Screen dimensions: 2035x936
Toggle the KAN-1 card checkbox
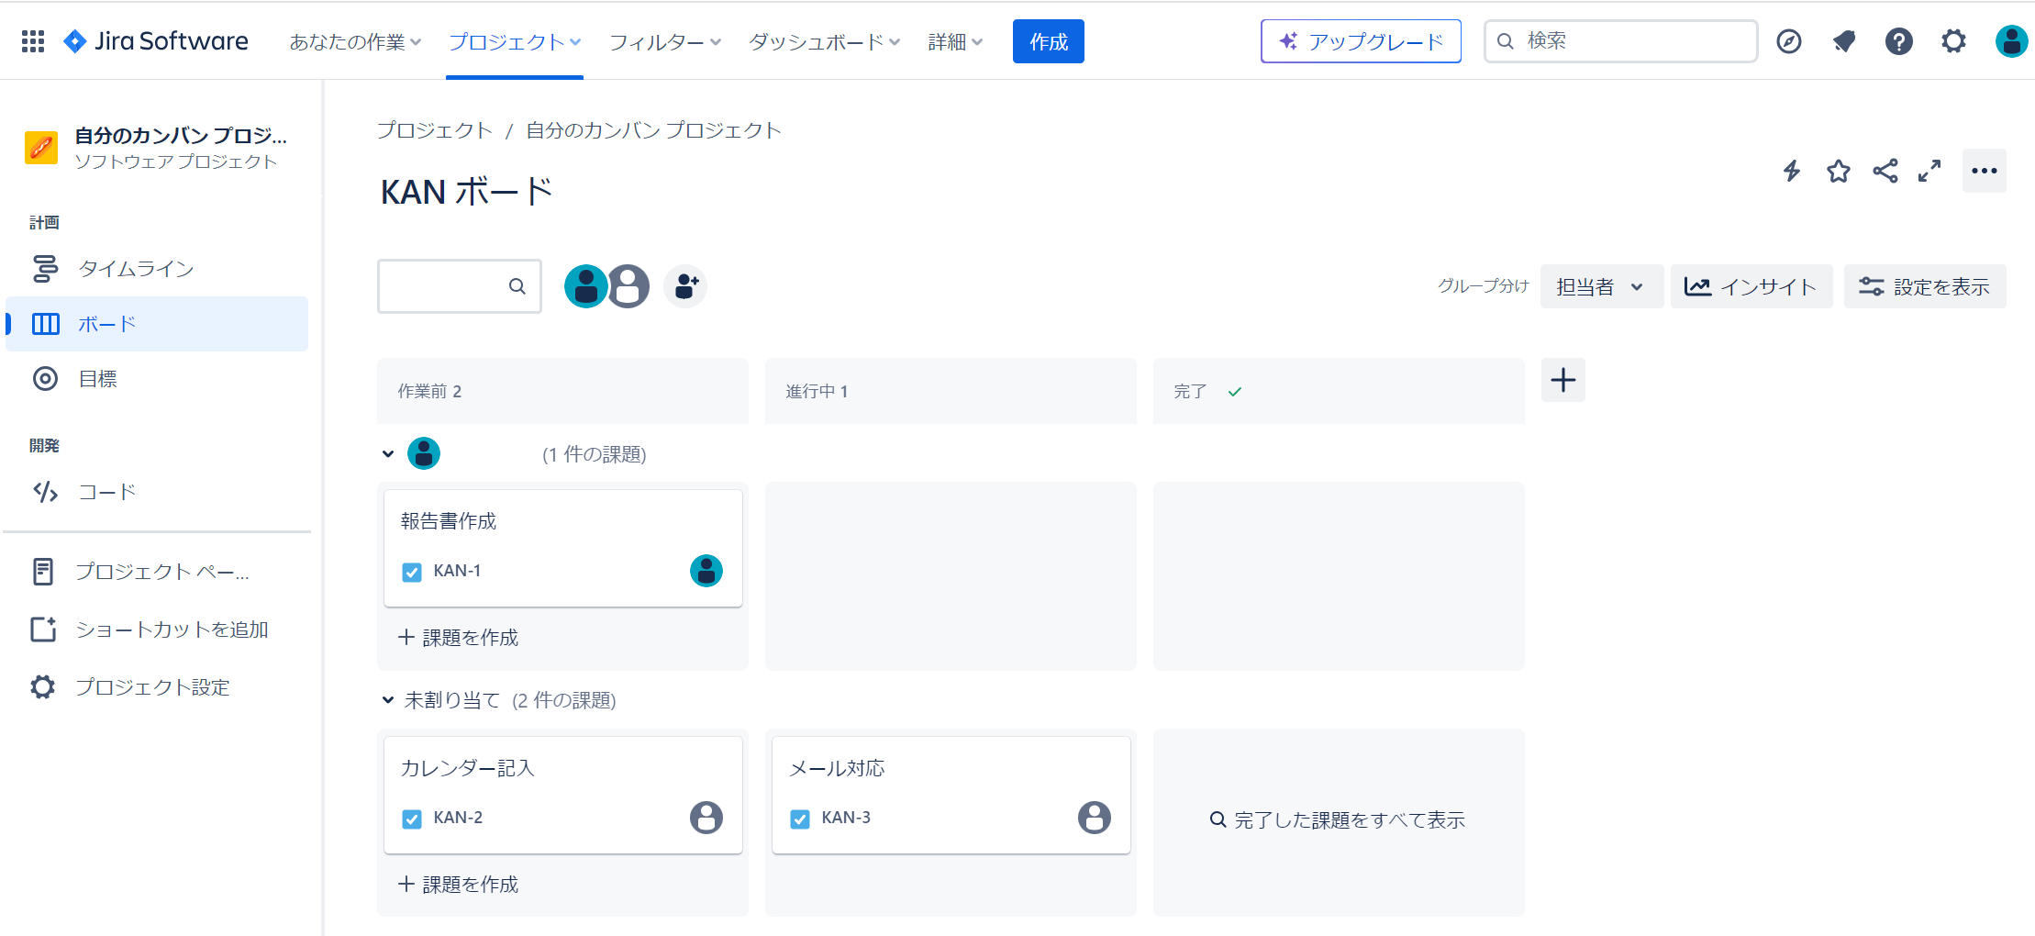[411, 571]
